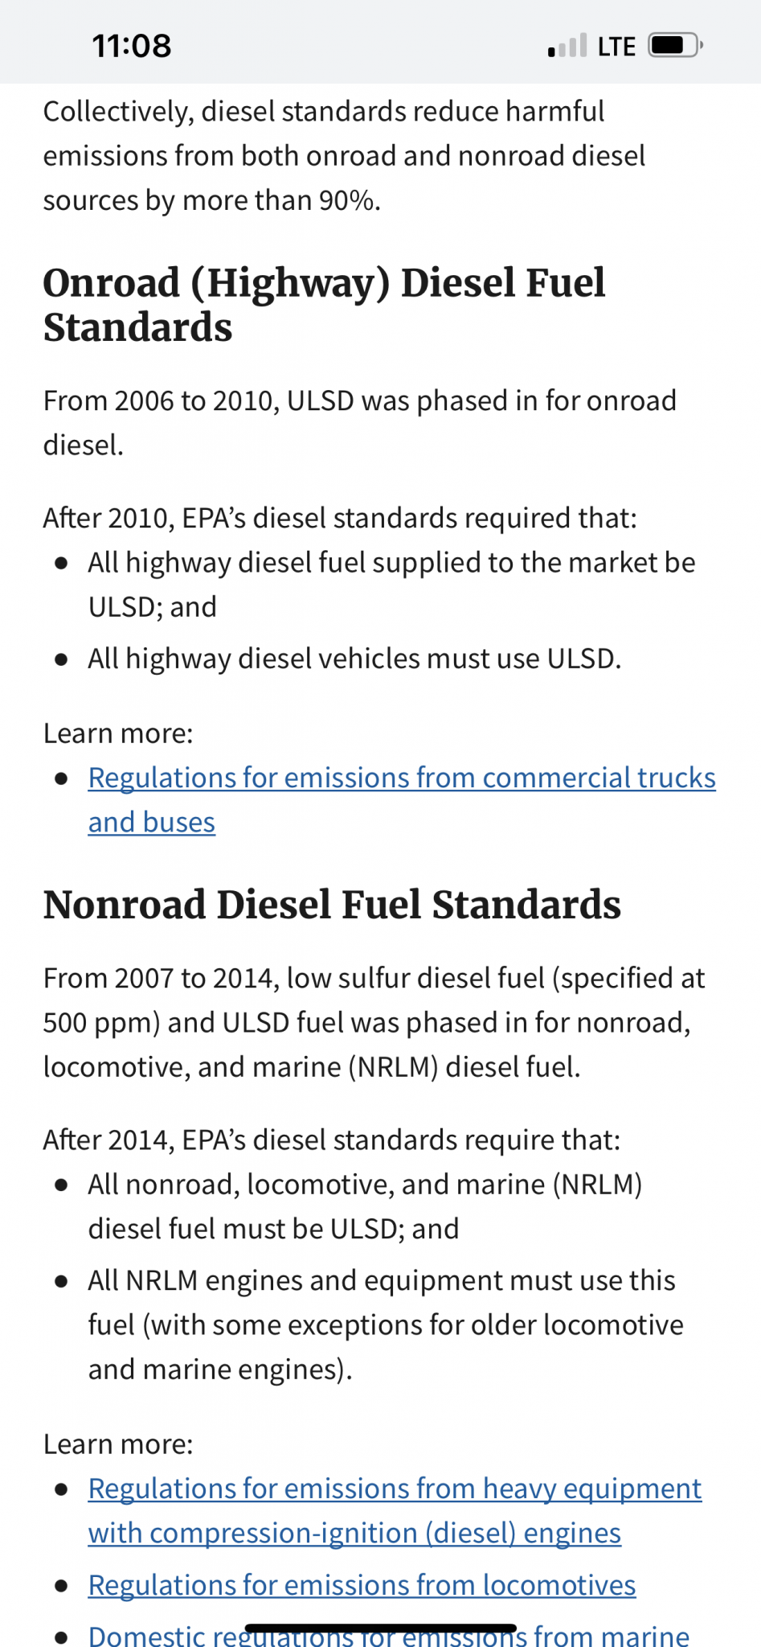Tap the Nonroad Diesel Fuel Standards heading
This screenshot has width=761, height=1647.
pyautogui.click(x=332, y=904)
